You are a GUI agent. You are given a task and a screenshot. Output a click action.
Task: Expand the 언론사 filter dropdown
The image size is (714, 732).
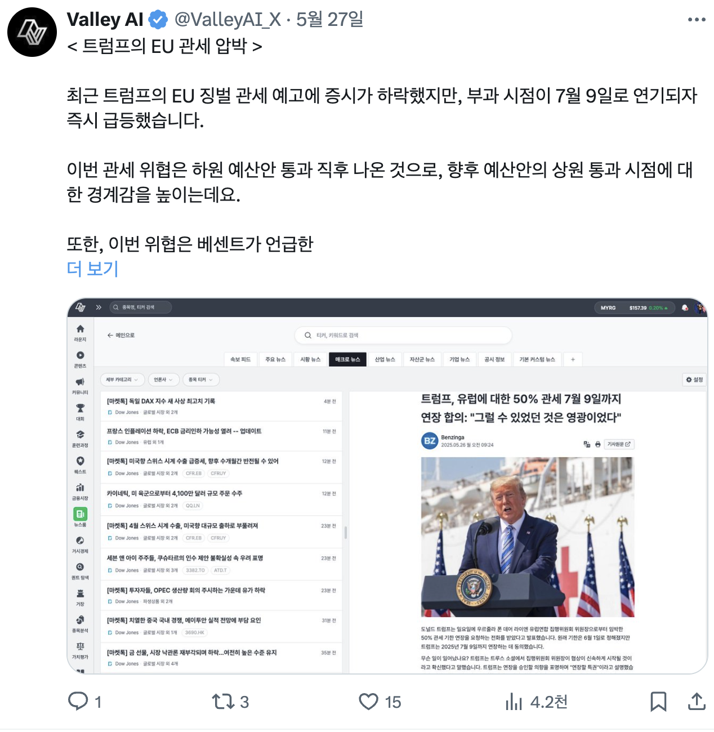click(164, 380)
